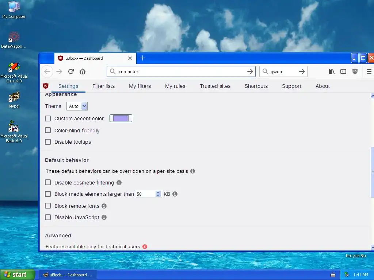Screen dimensions: 374x280
Task: Show info for Block media elements size
Action: point(175,194)
